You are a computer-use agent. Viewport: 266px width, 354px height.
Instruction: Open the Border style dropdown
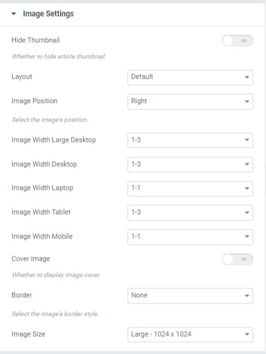point(190,296)
